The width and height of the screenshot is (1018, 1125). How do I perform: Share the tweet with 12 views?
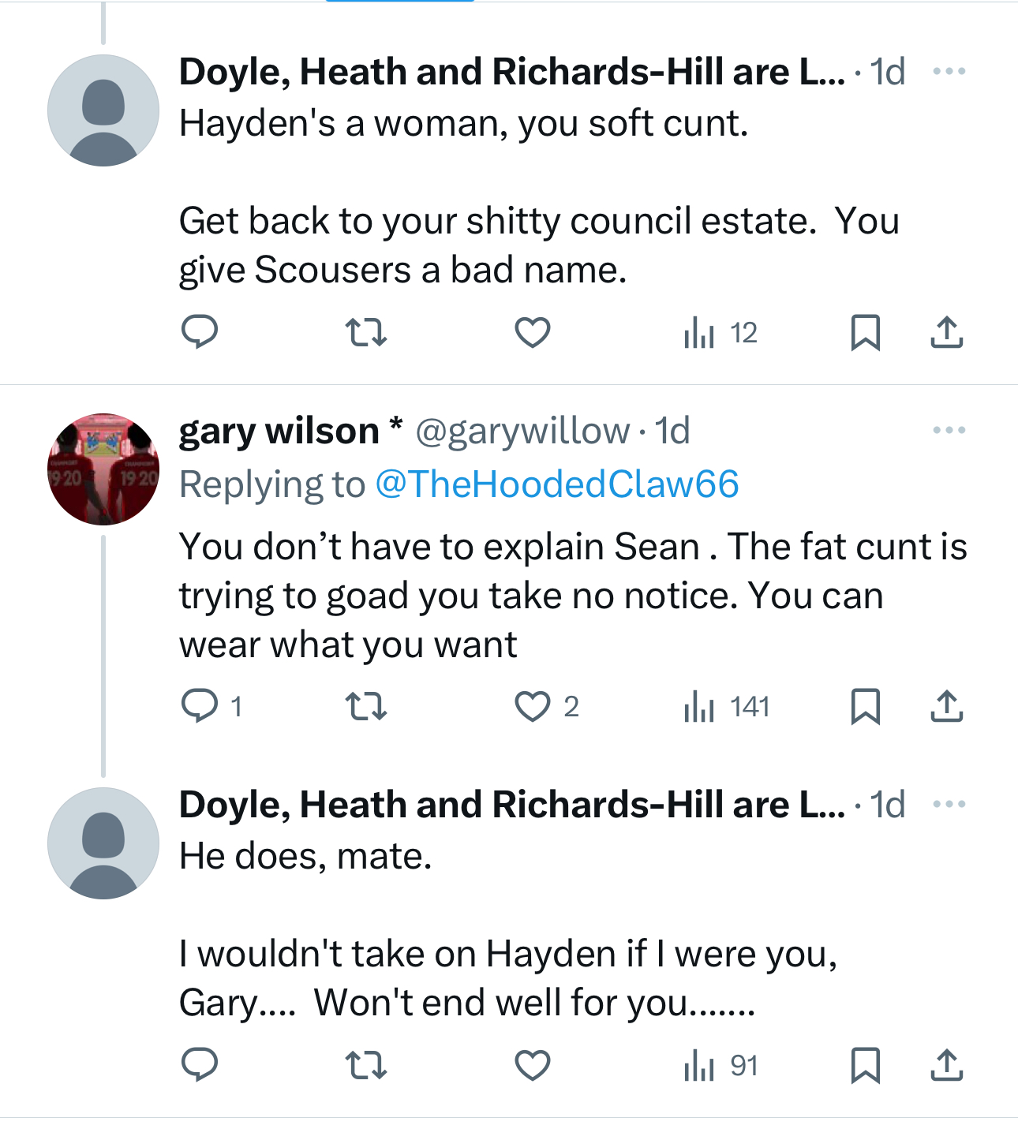[946, 332]
